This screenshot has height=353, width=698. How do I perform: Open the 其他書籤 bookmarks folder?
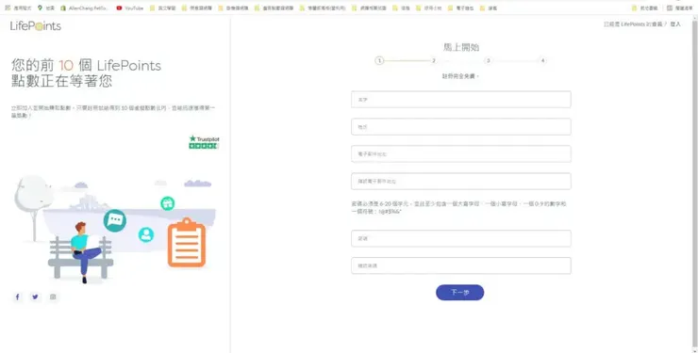click(644, 8)
